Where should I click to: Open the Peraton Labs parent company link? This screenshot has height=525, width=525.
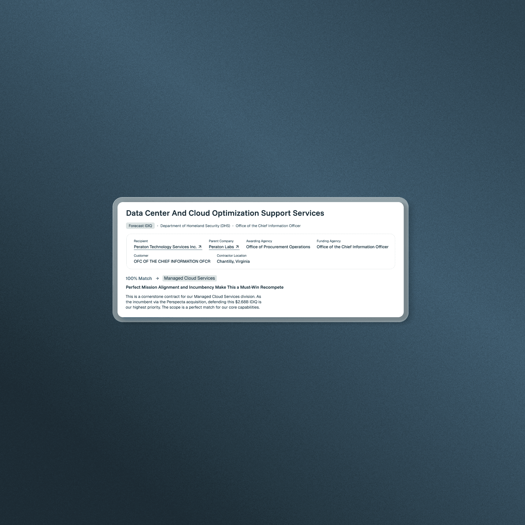[x=221, y=247]
